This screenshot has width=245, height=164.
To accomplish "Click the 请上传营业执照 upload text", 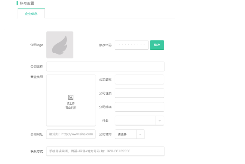I will tap(71, 105).
